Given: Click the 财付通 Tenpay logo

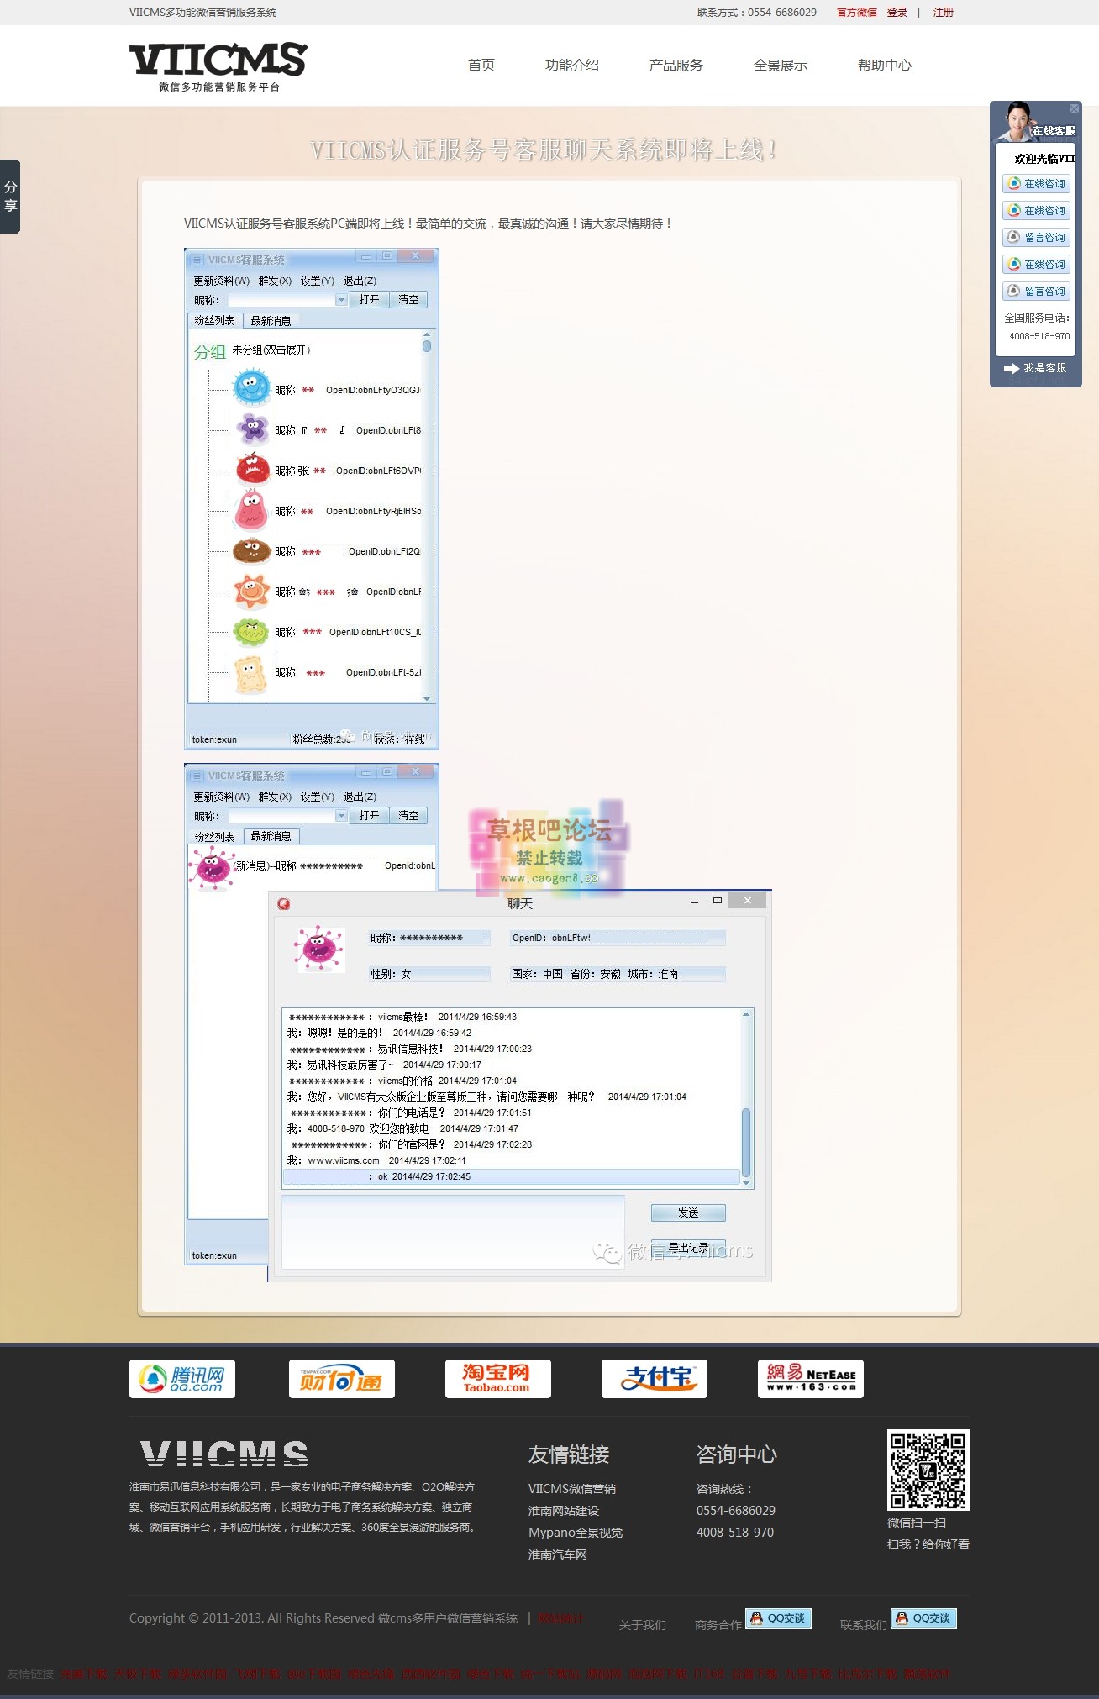Looking at the screenshot, I should click(x=341, y=1379).
